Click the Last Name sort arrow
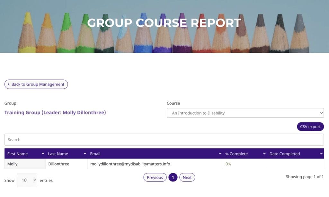 [84, 154]
